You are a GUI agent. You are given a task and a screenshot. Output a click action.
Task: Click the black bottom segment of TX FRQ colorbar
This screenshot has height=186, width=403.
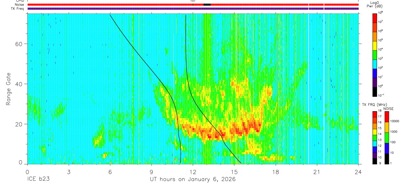click(374, 161)
